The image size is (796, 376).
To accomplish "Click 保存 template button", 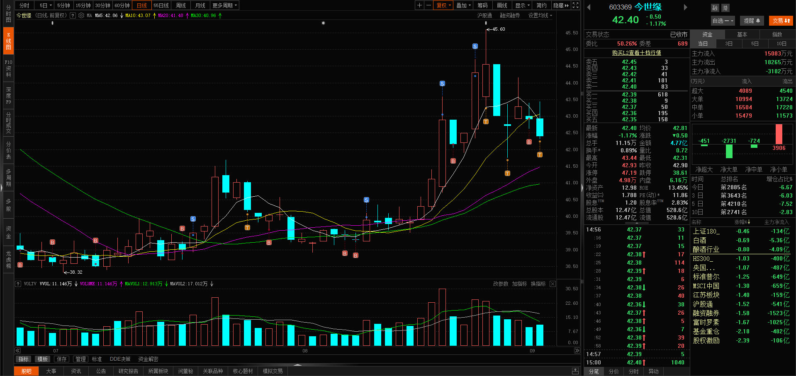I will pyautogui.click(x=62, y=359).
